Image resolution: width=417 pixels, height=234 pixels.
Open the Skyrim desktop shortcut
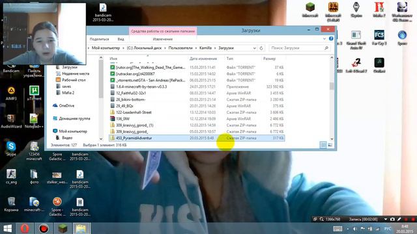pos(356,10)
